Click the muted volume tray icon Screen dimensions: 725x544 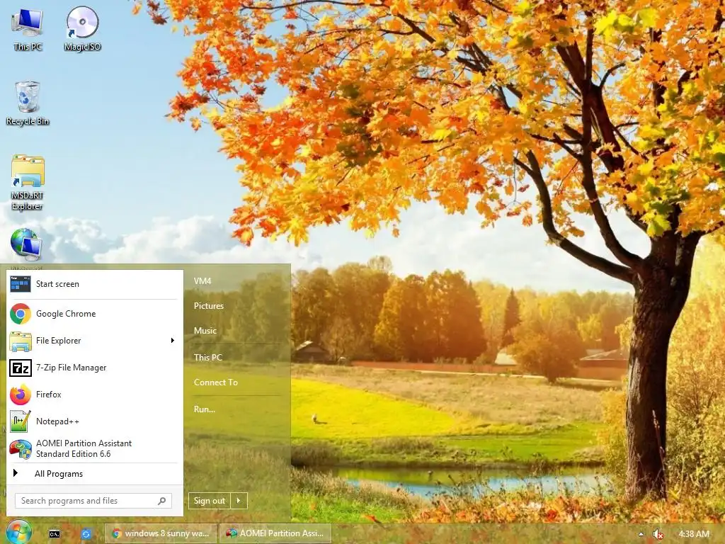[658, 534]
